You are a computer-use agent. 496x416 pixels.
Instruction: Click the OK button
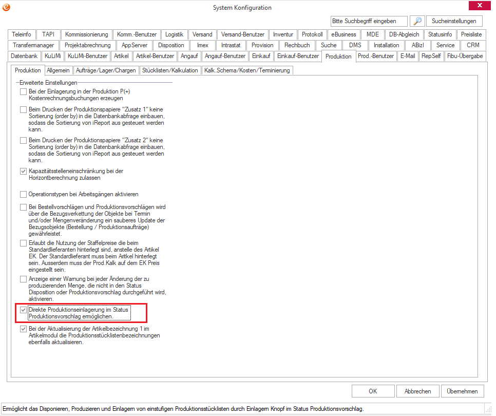point(373,391)
